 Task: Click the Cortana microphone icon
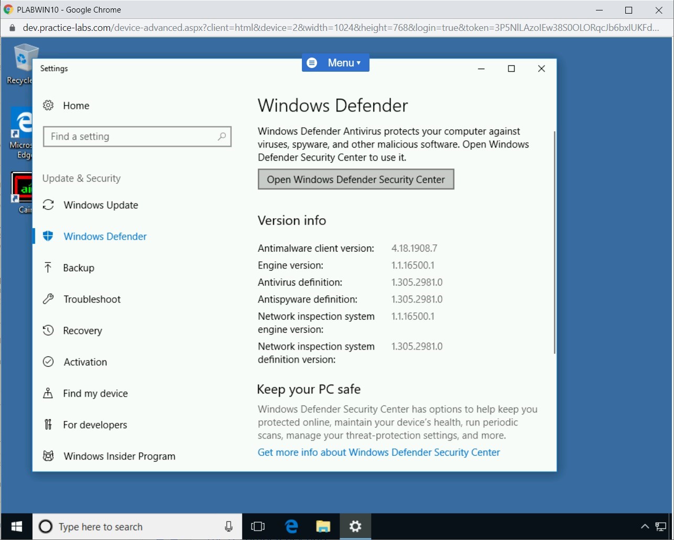229,526
